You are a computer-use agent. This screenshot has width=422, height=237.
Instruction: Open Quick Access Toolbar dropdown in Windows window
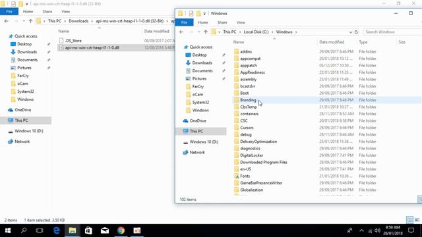204,13
